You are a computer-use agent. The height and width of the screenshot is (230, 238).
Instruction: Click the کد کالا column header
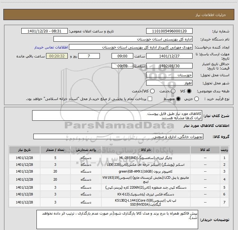click(x=205, y=150)
